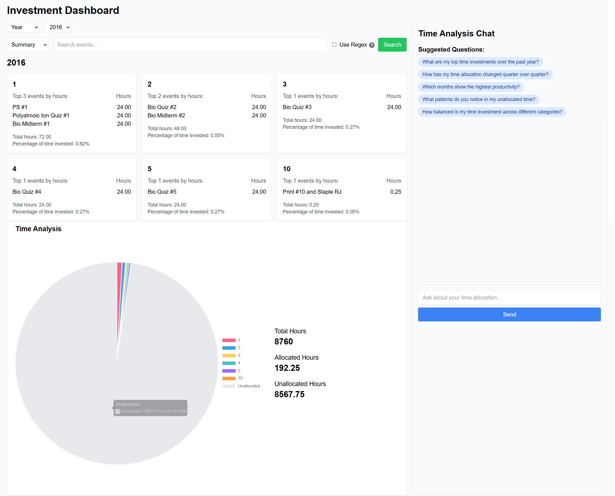Choose the unallocated time patterns question

click(x=478, y=99)
